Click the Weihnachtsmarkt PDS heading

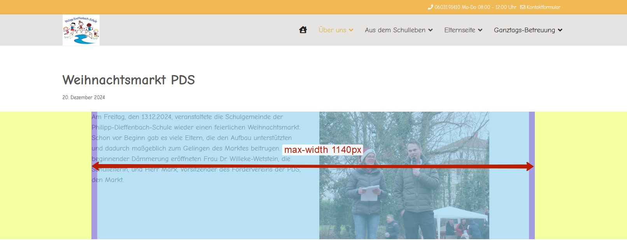[x=128, y=80]
